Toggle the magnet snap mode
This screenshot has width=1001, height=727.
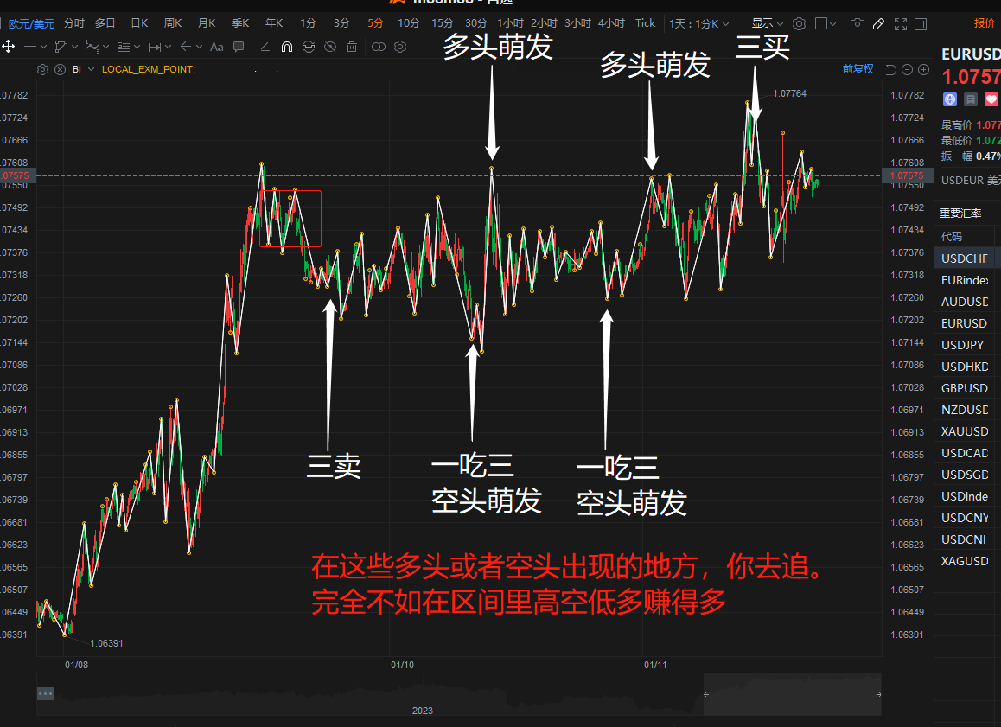coord(287,47)
